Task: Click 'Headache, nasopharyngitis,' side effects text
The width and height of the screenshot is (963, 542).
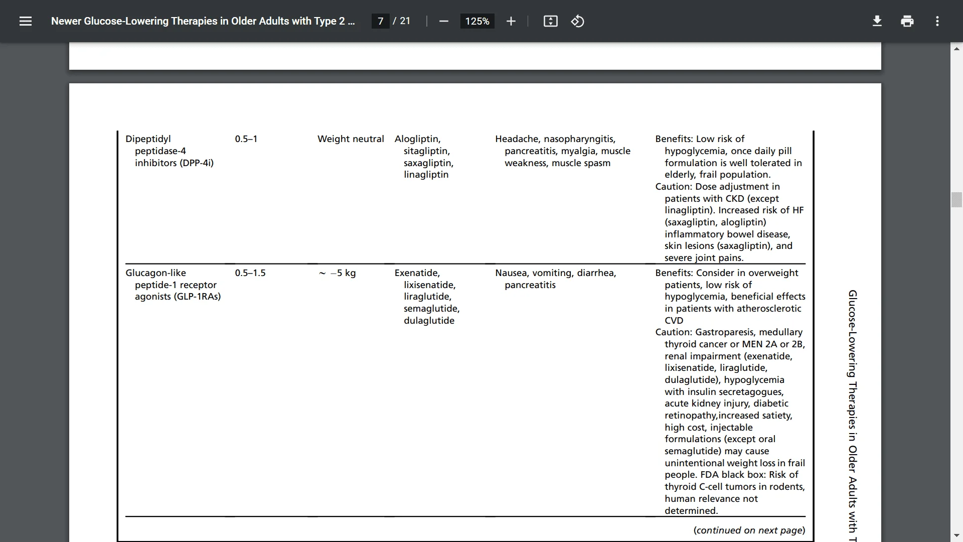Action: pyautogui.click(x=555, y=139)
